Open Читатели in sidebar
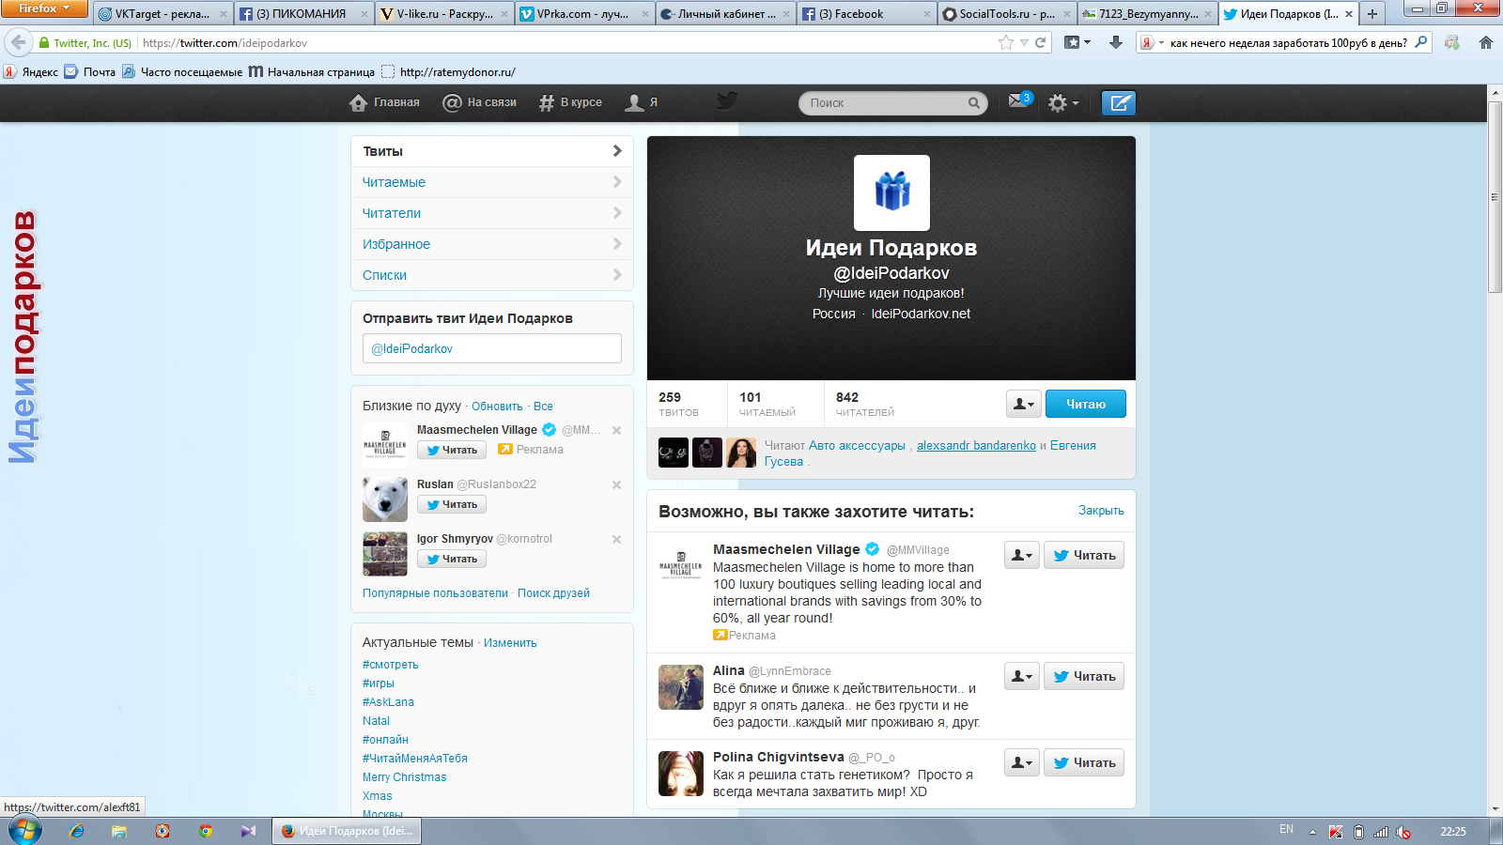The height and width of the screenshot is (845, 1503). 492,213
